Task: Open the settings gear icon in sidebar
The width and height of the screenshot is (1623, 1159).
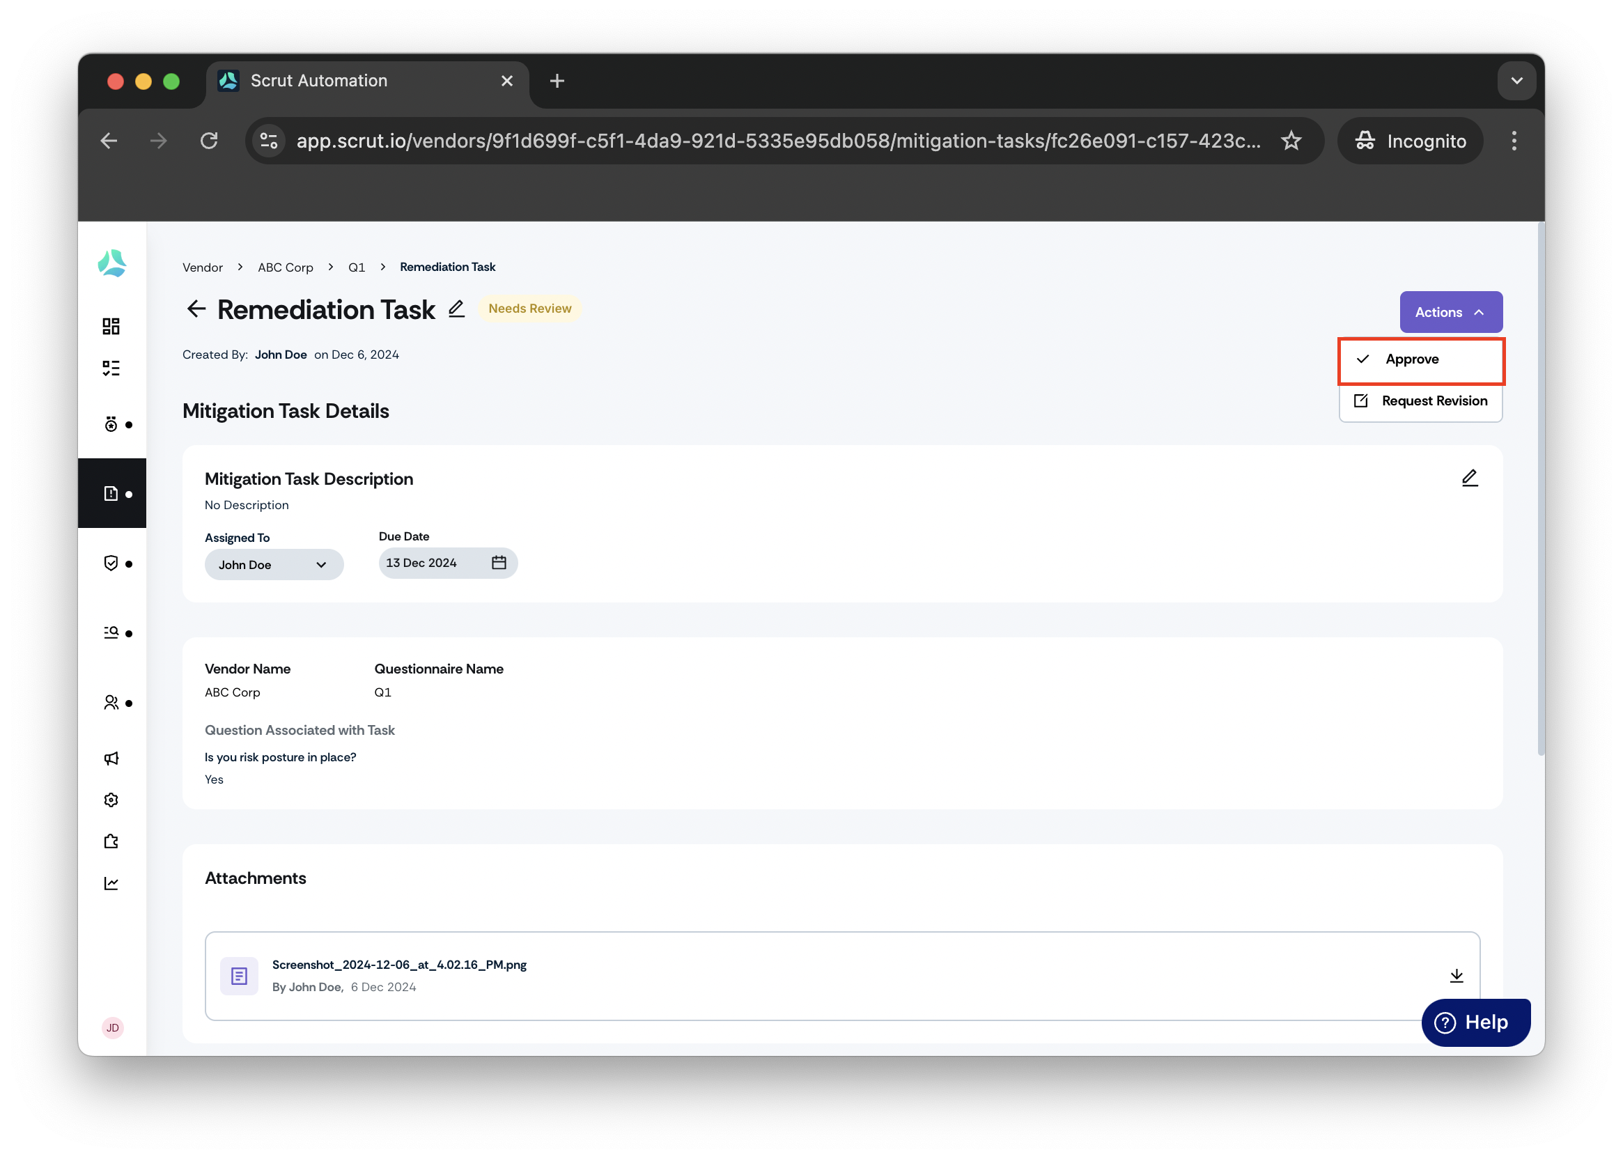Action: (x=111, y=800)
